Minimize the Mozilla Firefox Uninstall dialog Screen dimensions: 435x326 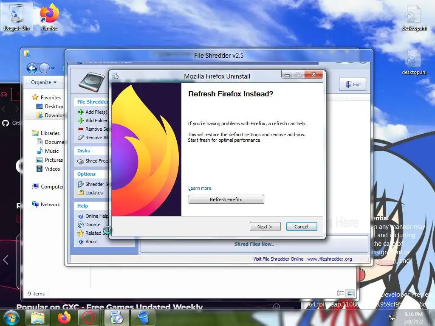pyautogui.click(x=287, y=74)
